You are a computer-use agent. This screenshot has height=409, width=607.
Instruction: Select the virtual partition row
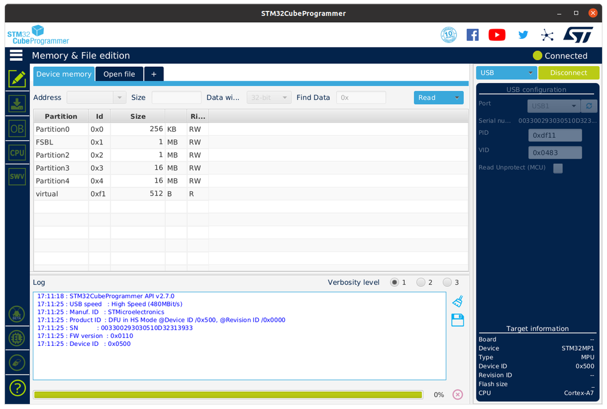pos(251,194)
